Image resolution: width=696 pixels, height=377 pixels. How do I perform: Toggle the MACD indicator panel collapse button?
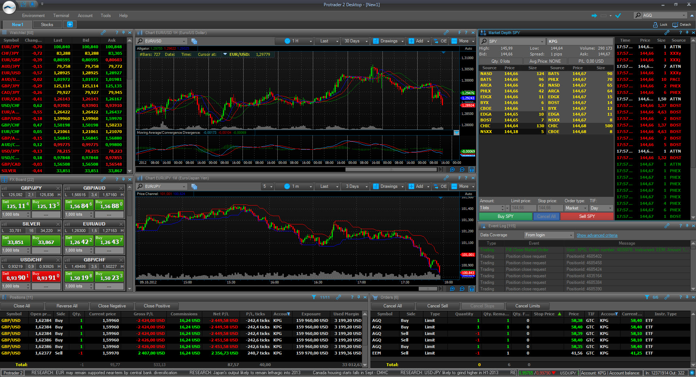[456, 133]
